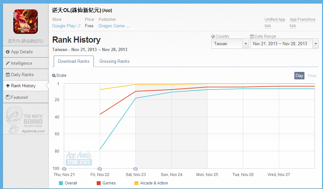Switch chart view to Hour
The height and width of the screenshot is (189, 323).
[312, 75]
